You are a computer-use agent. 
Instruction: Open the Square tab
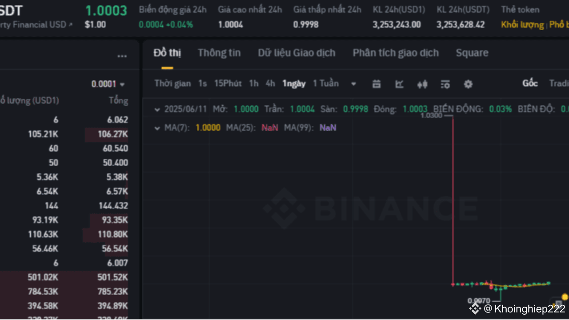pyautogui.click(x=472, y=53)
